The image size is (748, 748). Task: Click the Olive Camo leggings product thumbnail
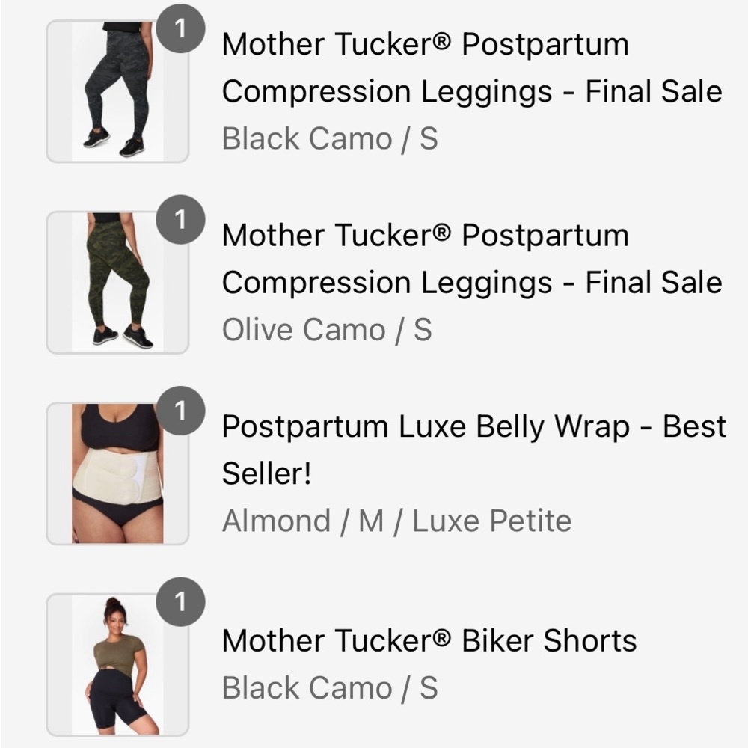point(116,280)
